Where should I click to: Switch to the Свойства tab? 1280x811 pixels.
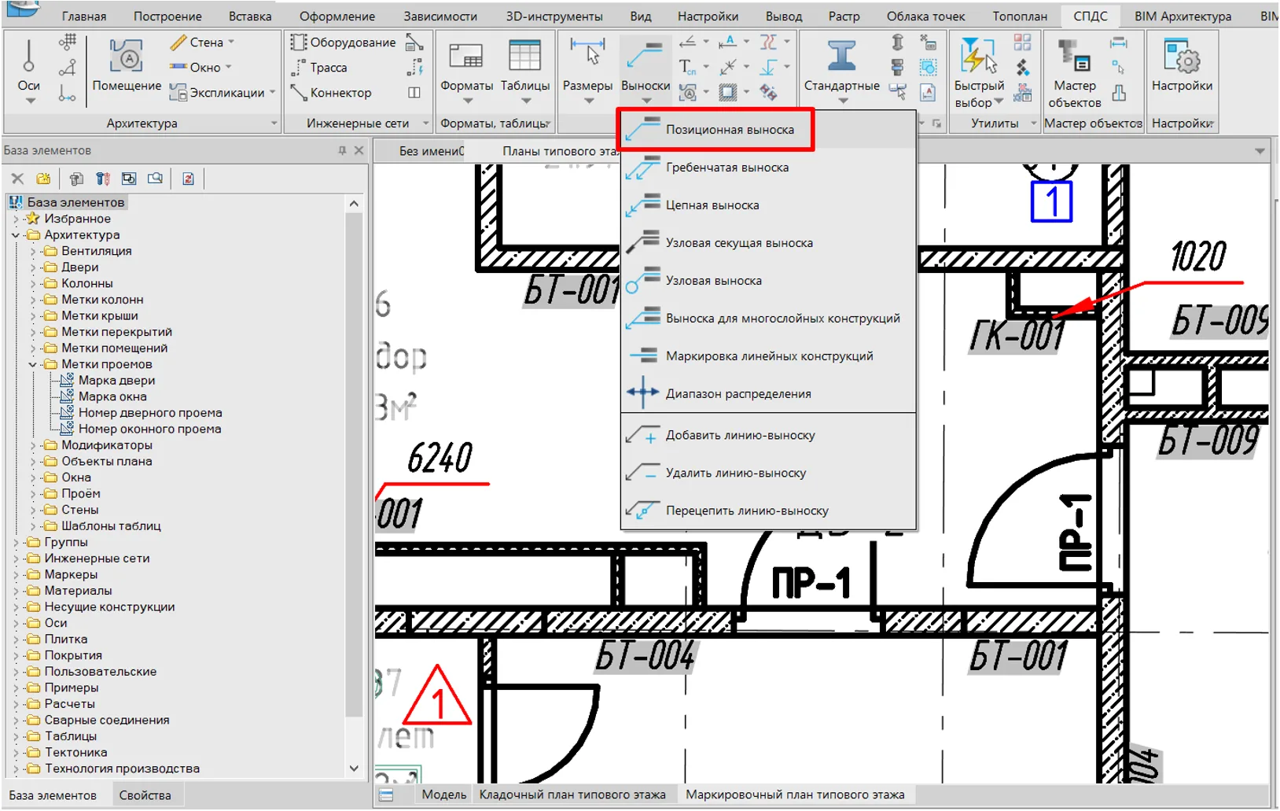[x=145, y=795]
